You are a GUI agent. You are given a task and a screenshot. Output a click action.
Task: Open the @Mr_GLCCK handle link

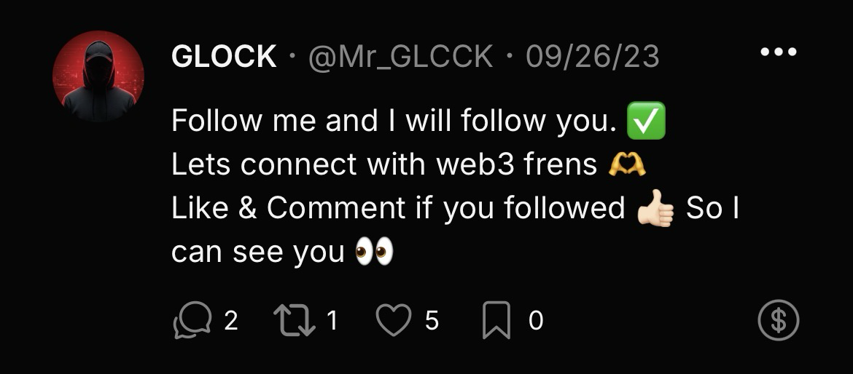pyautogui.click(x=400, y=57)
